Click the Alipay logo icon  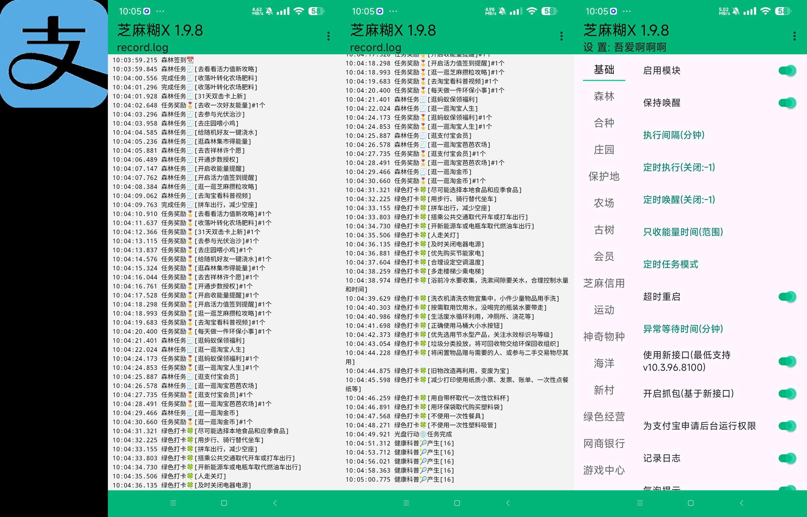tap(54, 53)
